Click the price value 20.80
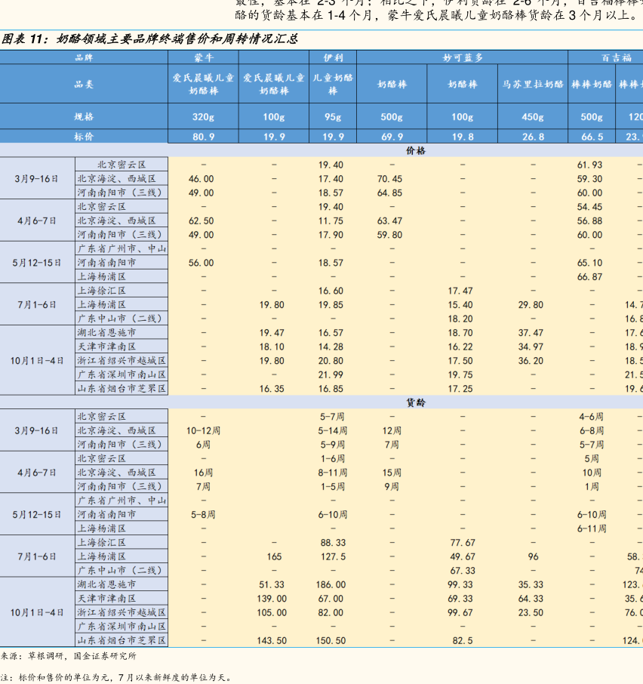 [x=331, y=361]
